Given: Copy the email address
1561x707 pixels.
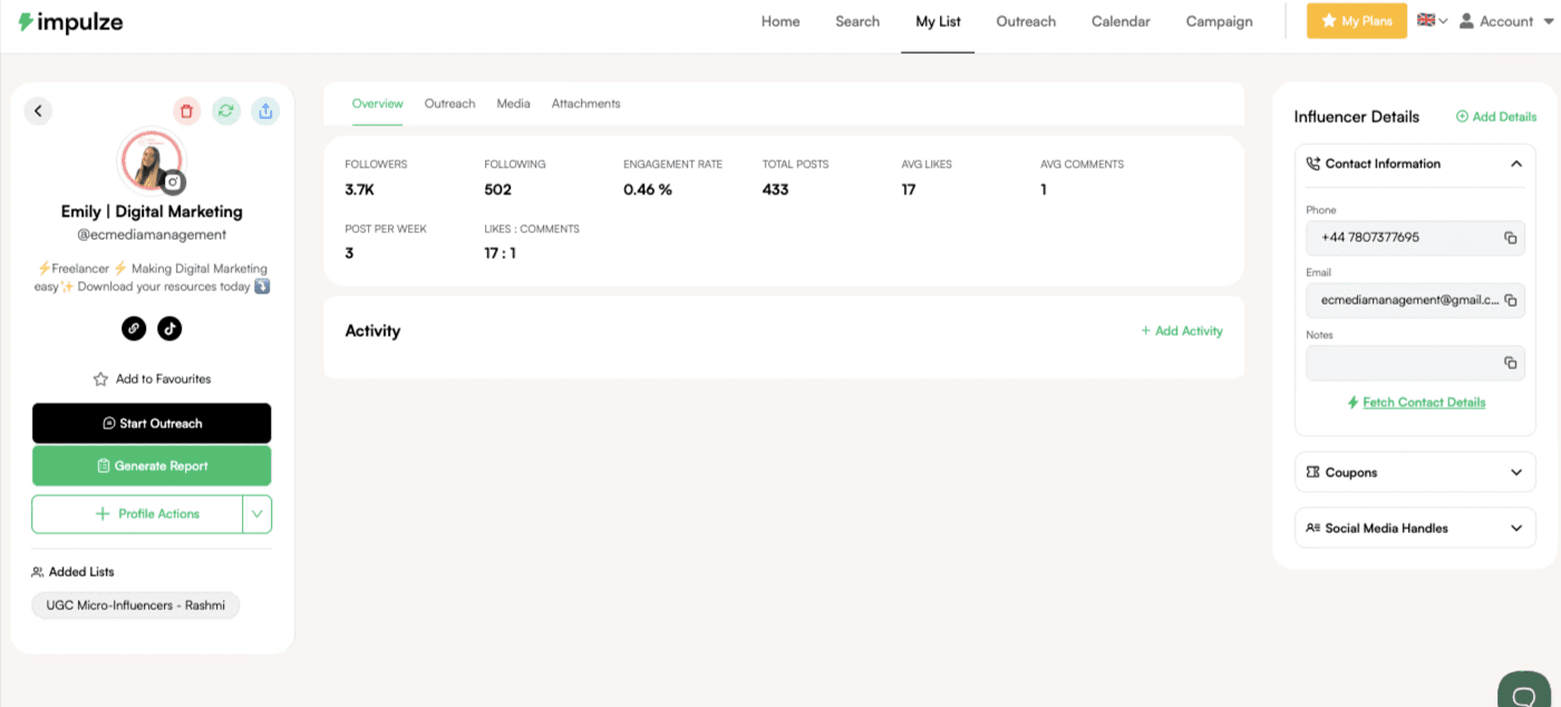Looking at the screenshot, I should point(1510,300).
